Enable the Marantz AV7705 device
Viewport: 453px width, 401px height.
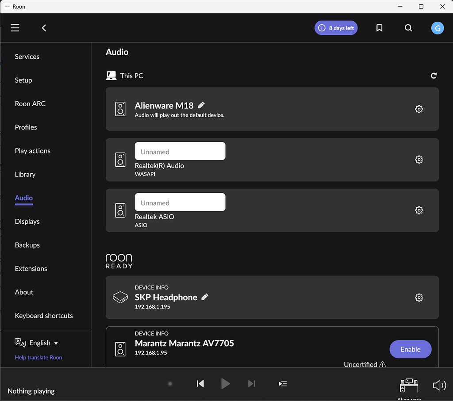pyautogui.click(x=410, y=349)
